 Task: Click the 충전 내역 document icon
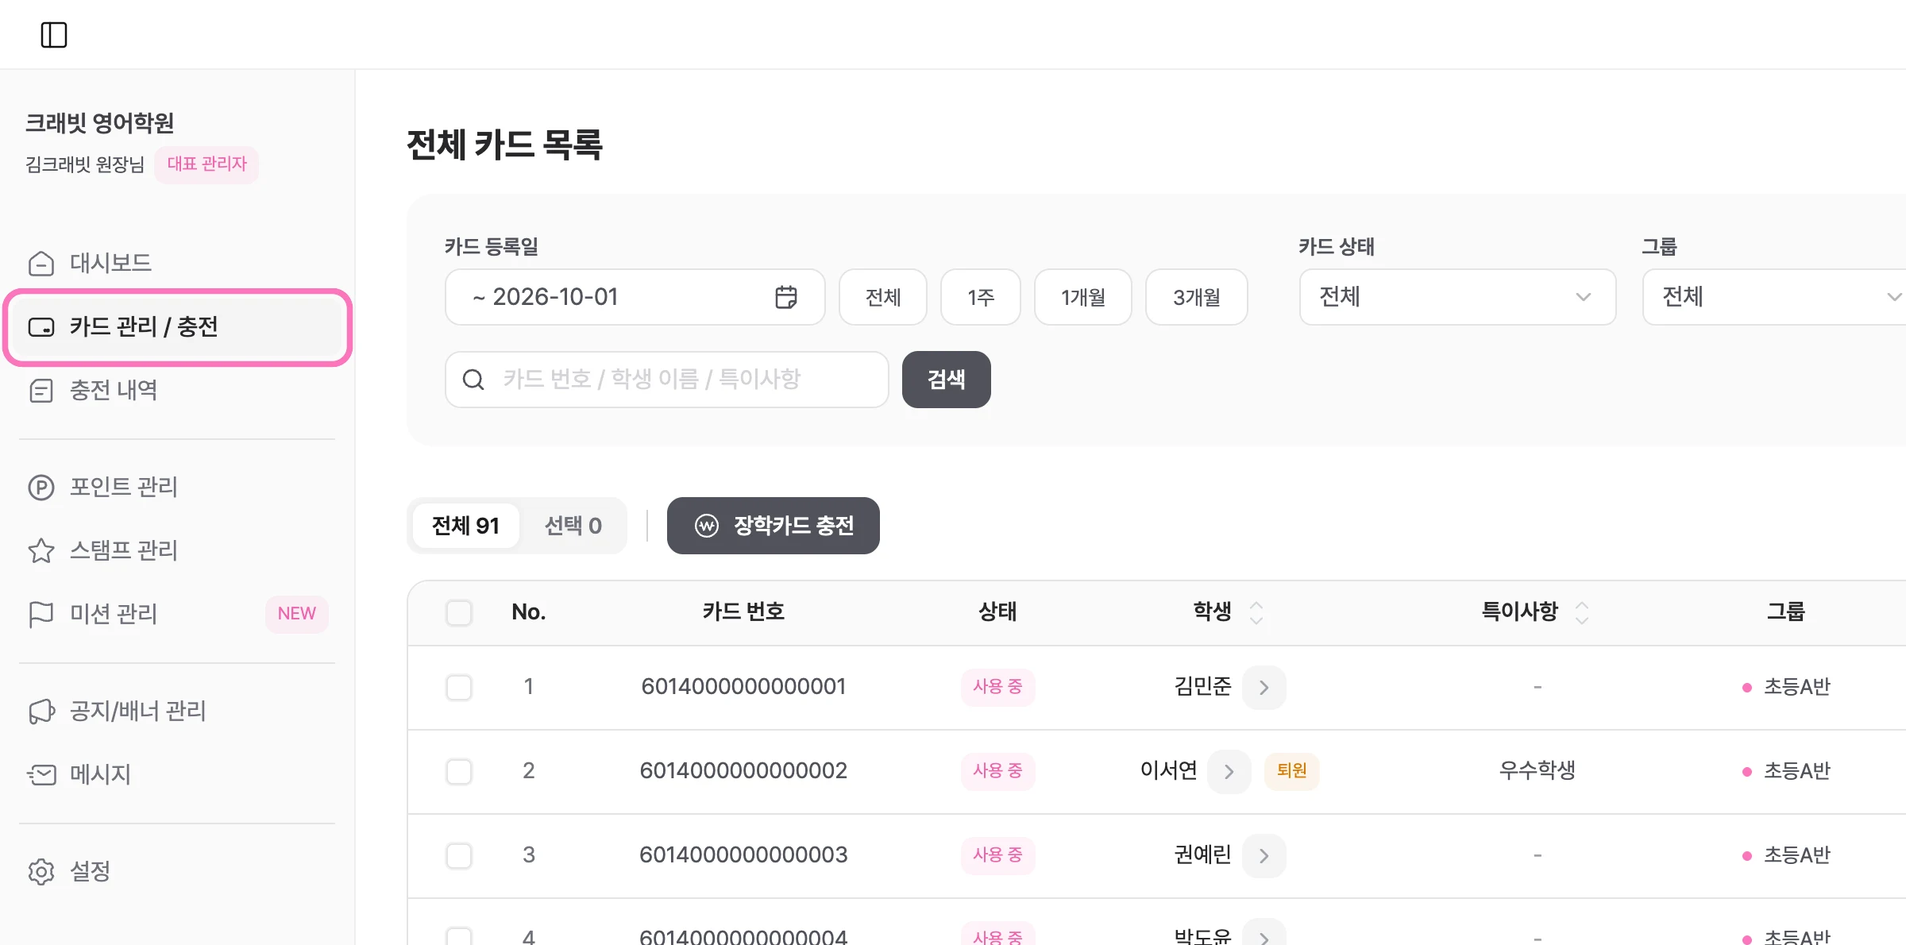point(41,391)
